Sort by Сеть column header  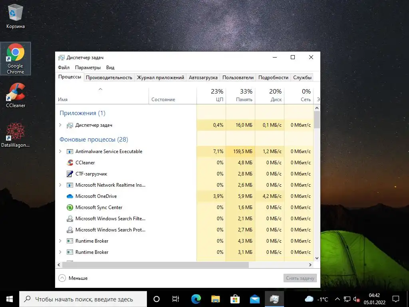click(299, 95)
